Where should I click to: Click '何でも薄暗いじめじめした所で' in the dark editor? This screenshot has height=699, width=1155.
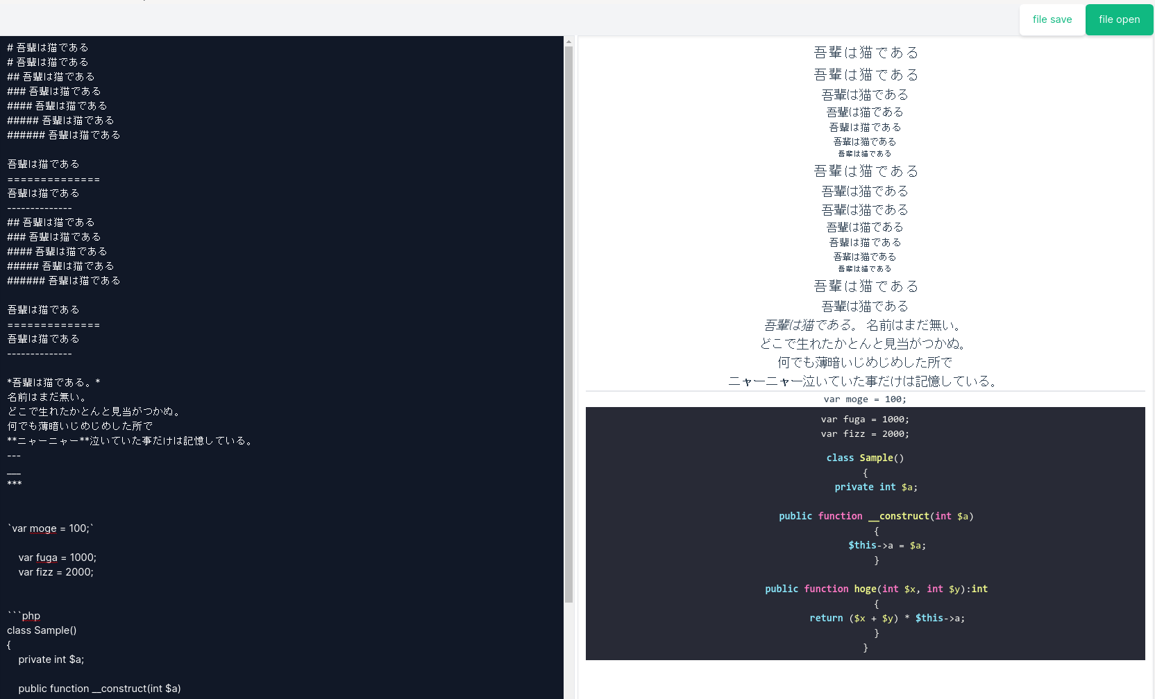(x=80, y=426)
